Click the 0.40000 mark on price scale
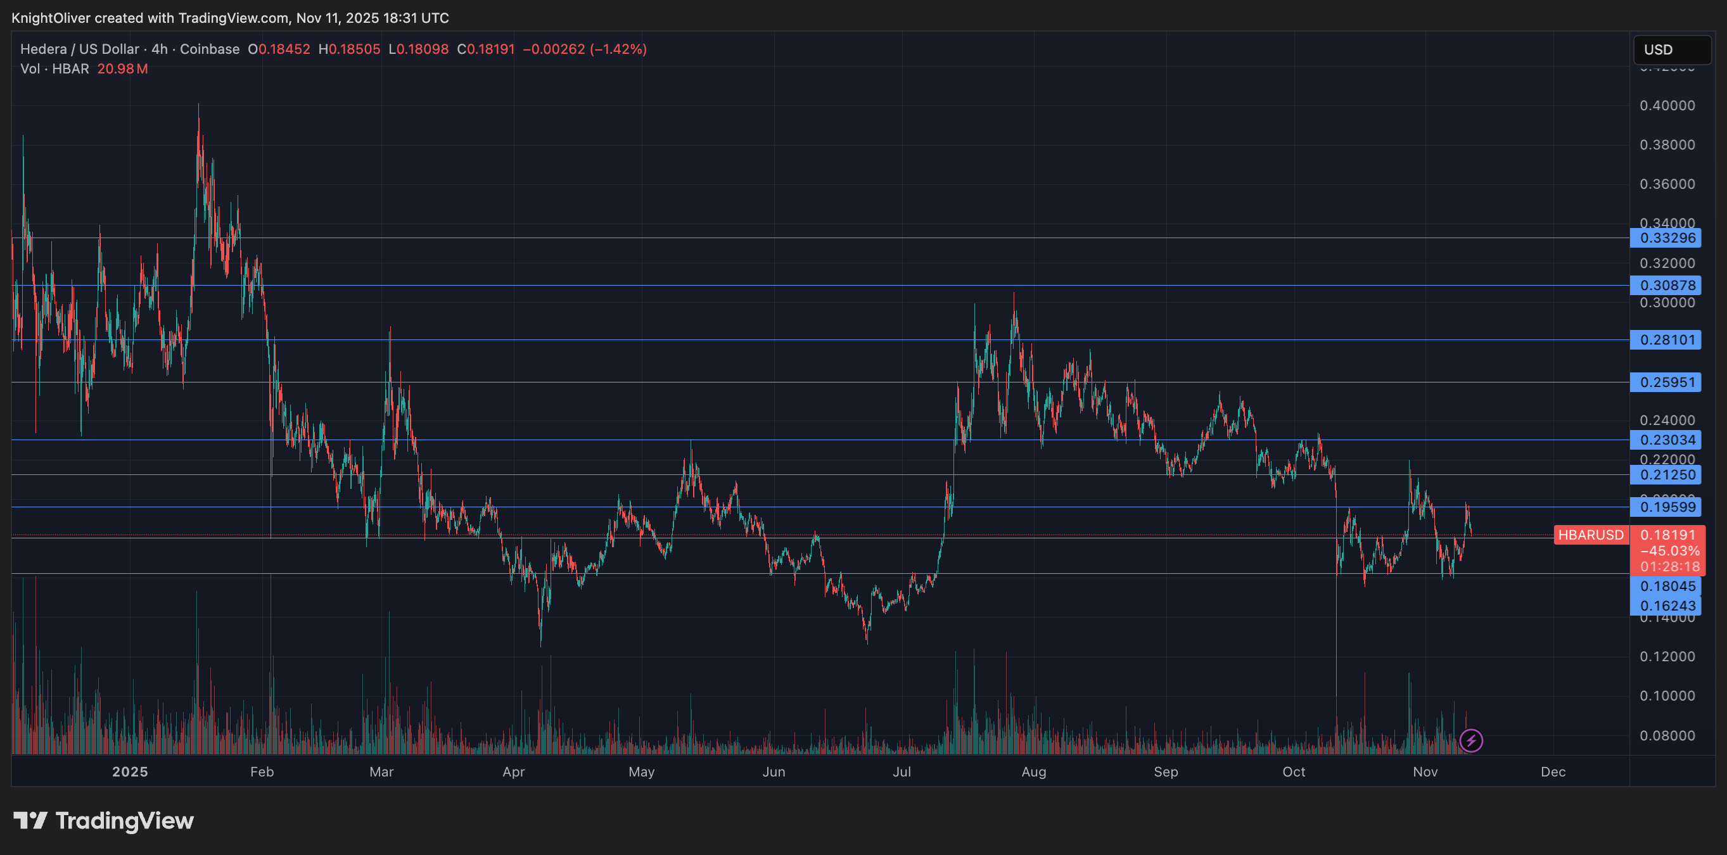This screenshot has height=855, width=1727. point(1667,106)
